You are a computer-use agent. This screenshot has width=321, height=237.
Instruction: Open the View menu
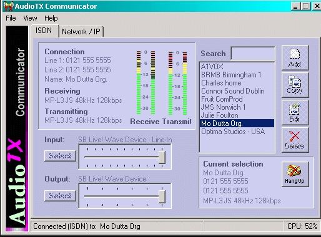pyautogui.click(x=30, y=18)
